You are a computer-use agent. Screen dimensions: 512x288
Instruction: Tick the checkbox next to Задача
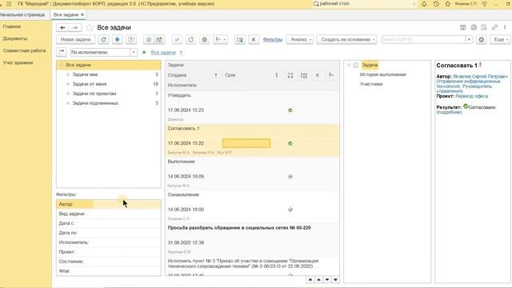pyautogui.click(x=355, y=66)
